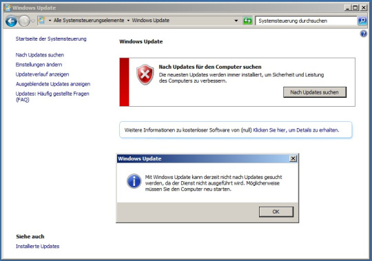372x261 pixels.
Task: Open the address bar history dropdown
Action: 236,21
